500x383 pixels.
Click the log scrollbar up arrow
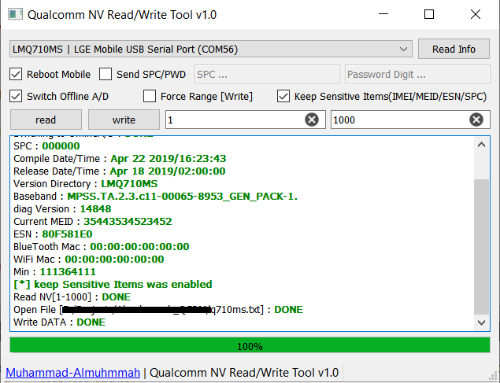[482, 145]
